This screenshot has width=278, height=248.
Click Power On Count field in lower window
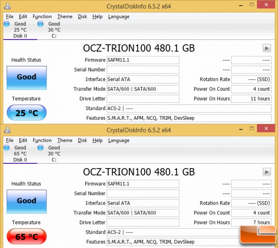(251, 213)
